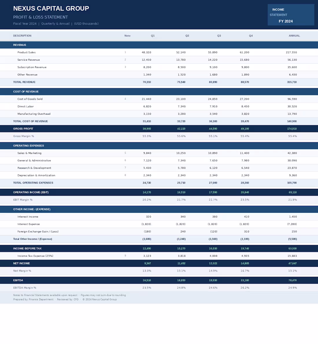Click the TOTAL REVENUE row label
Viewport: 318px width, 344px height.
[x=24, y=82]
